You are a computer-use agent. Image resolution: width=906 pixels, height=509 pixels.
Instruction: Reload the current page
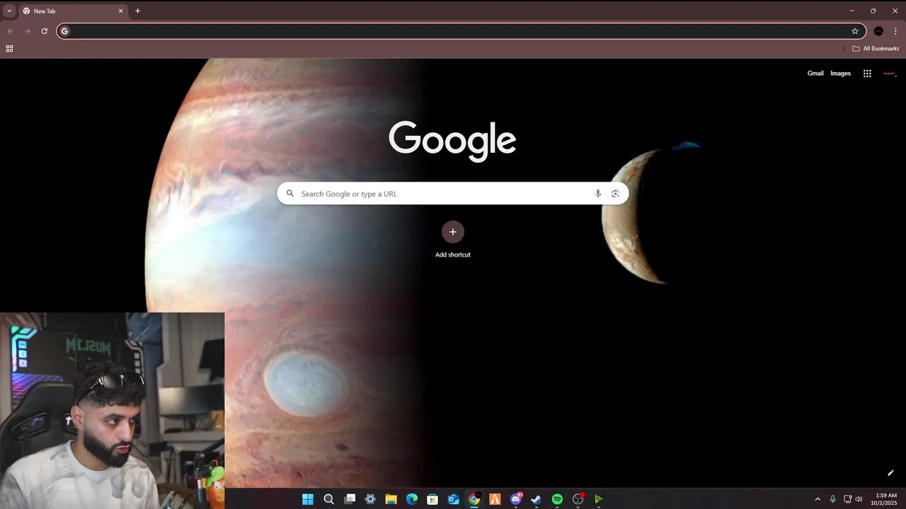44,31
